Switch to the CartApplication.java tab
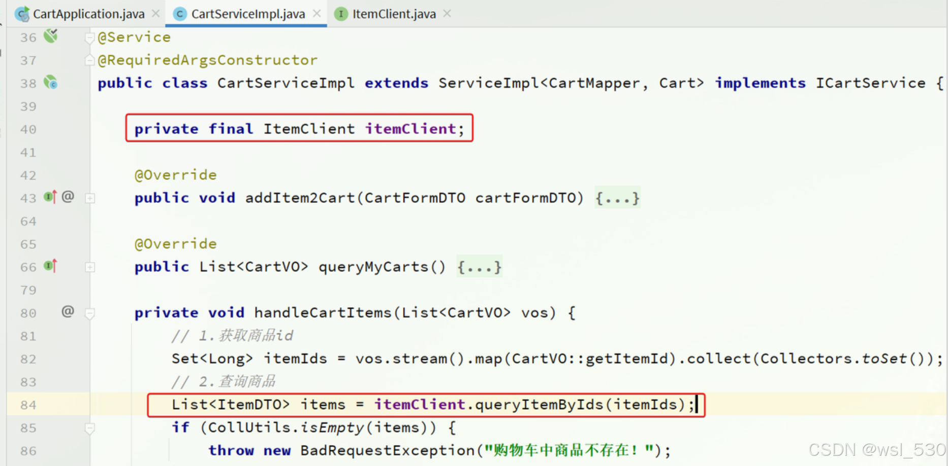Screen dimensions: 948x466 (86, 14)
